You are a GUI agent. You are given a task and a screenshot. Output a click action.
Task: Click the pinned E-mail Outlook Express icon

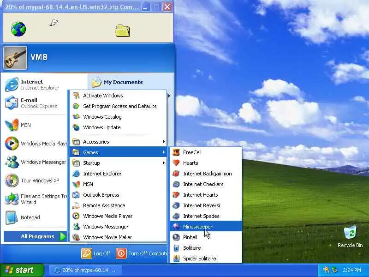[12, 103]
